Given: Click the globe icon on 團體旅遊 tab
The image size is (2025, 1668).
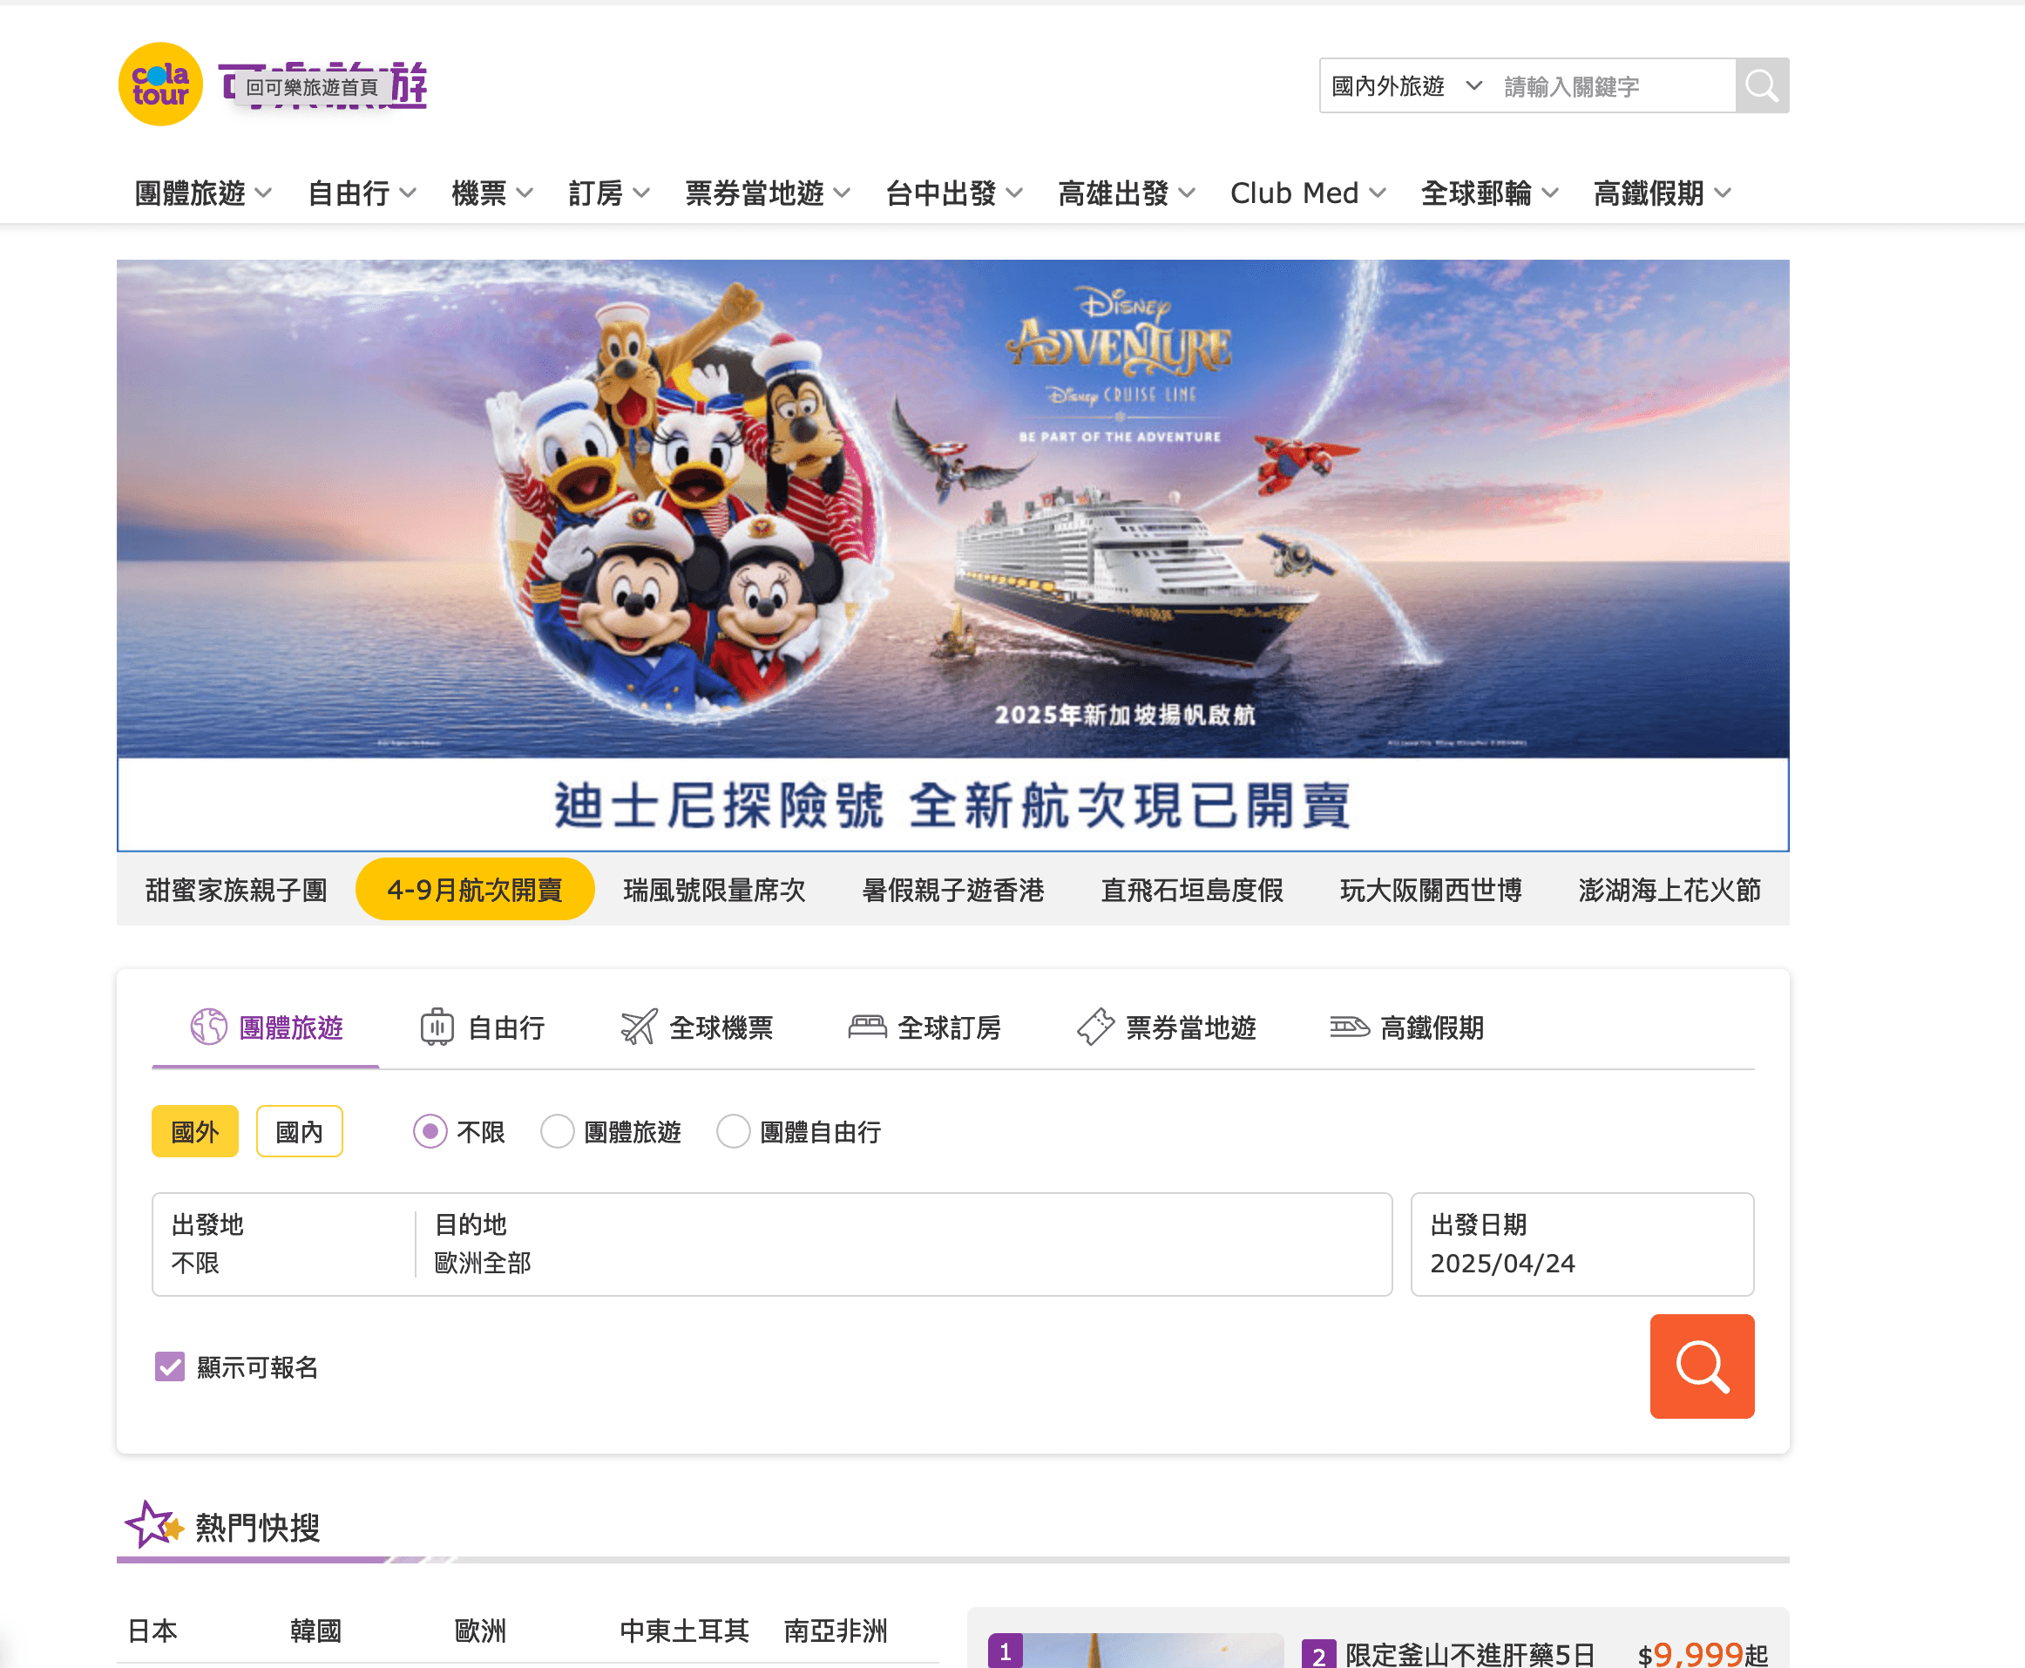Looking at the screenshot, I should pos(208,1027).
